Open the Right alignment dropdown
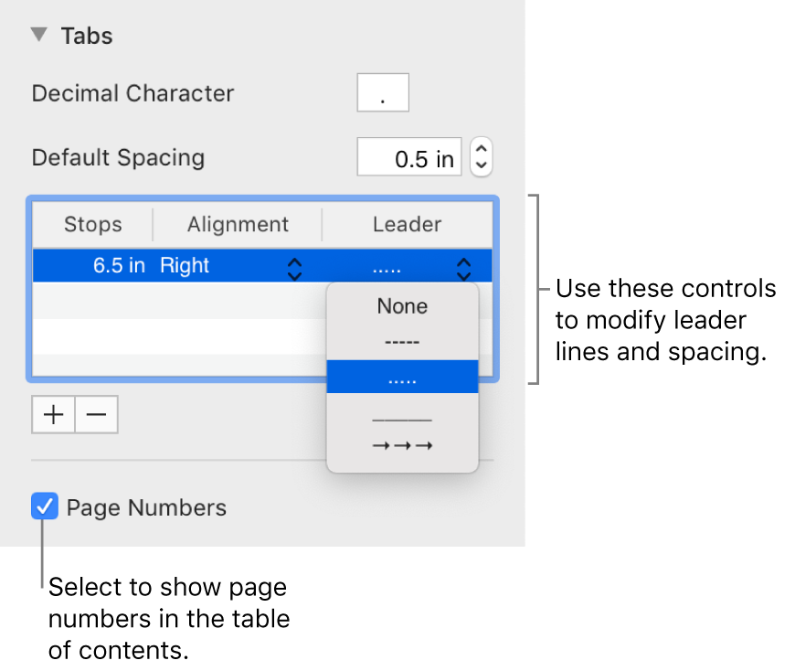 click(x=294, y=267)
